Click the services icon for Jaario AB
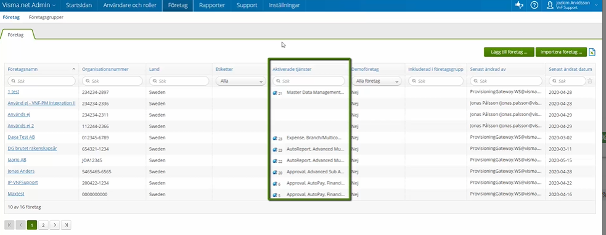The width and height of the screenshot is (606, 235). point(275,161)
